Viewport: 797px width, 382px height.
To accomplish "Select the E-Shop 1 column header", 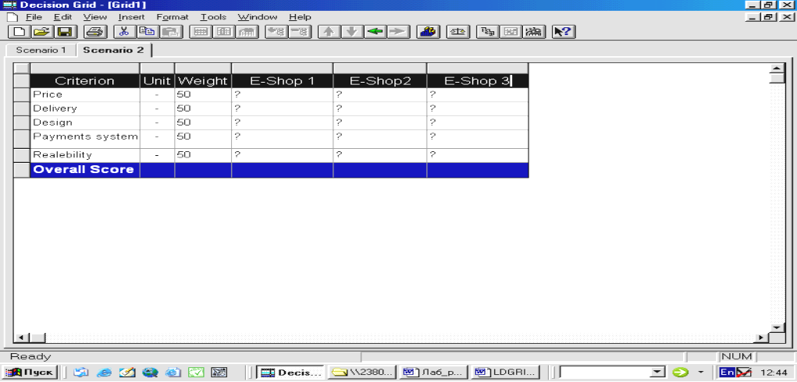I will coord(282,81).
